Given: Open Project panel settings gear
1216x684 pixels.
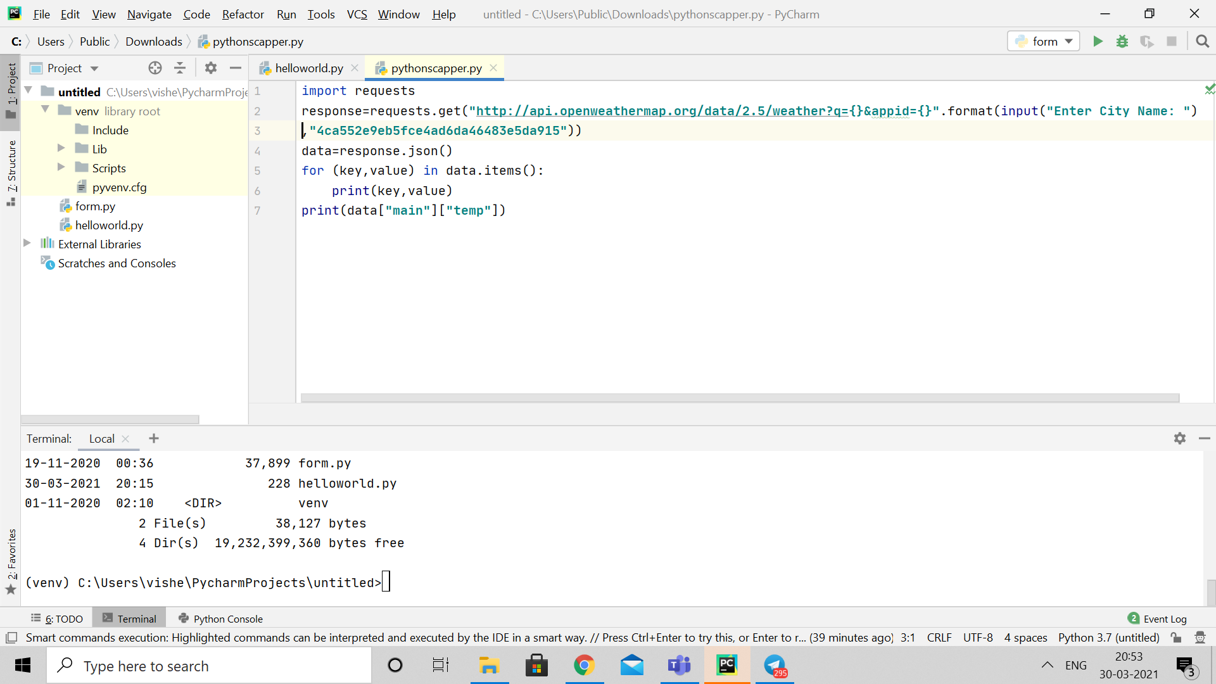Looking at the screenshot, I should 211,68.
